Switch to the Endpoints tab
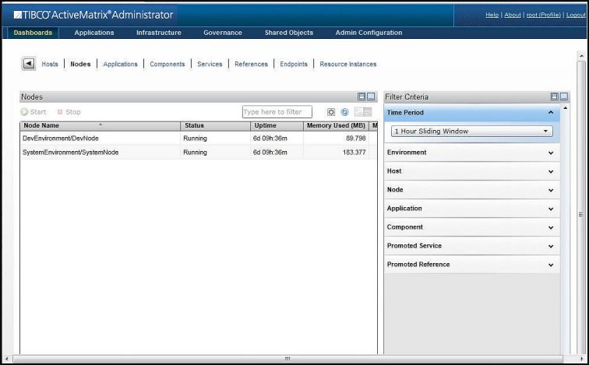Viewport: 589px width, 365px height. (294, 64)
